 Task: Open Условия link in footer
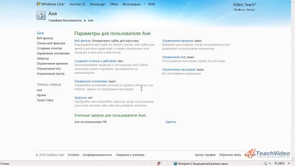pyautogui.click(x=73, y=155)
